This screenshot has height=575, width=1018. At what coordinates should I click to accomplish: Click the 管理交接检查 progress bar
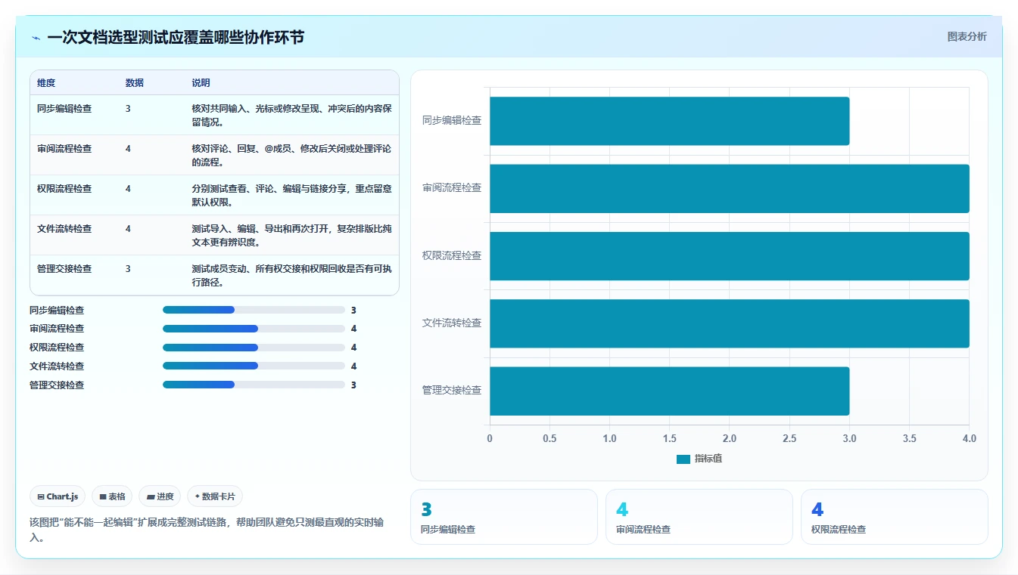click(254, 385)
